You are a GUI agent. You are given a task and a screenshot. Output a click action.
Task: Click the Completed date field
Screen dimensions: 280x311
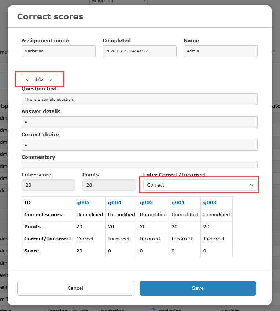[139, 51]
